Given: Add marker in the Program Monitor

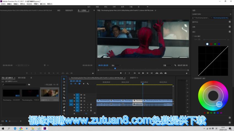Looking at the screenshot, I should click(121, 73).
